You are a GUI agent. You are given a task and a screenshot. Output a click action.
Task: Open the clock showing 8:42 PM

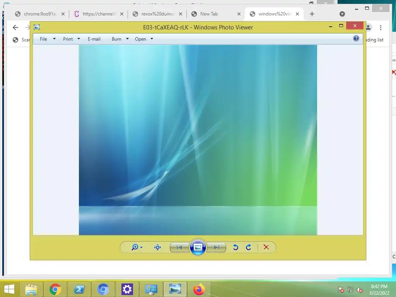tap(379, 290)
